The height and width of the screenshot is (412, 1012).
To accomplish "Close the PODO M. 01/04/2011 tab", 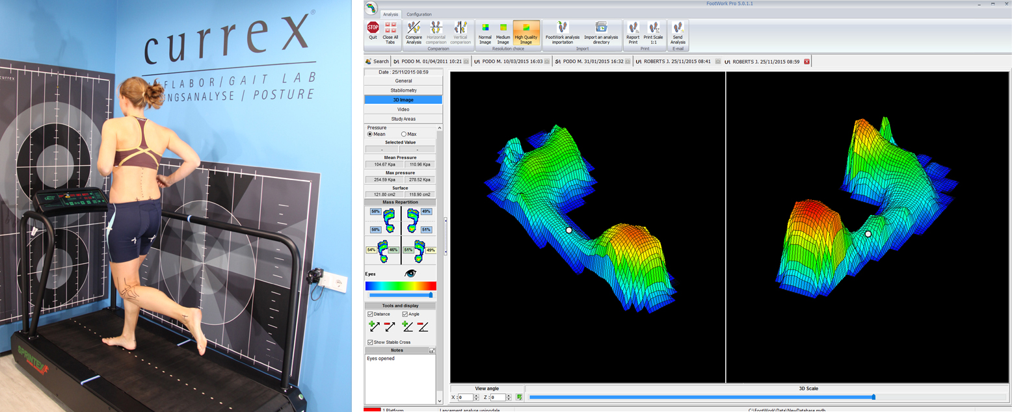I will (467, 61).
